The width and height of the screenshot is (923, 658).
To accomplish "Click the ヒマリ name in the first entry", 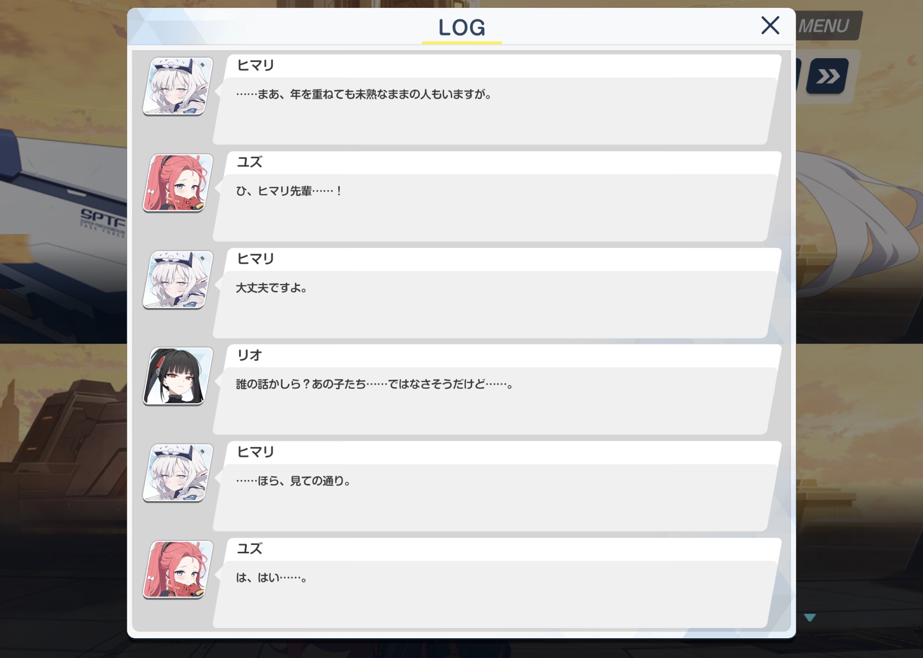I will point(256,66).
